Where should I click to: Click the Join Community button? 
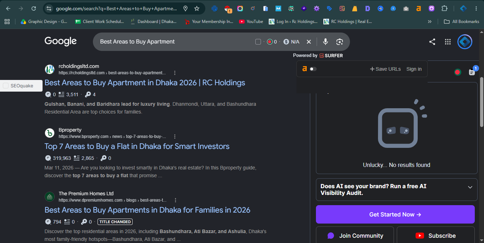click(x=355, y=236)
